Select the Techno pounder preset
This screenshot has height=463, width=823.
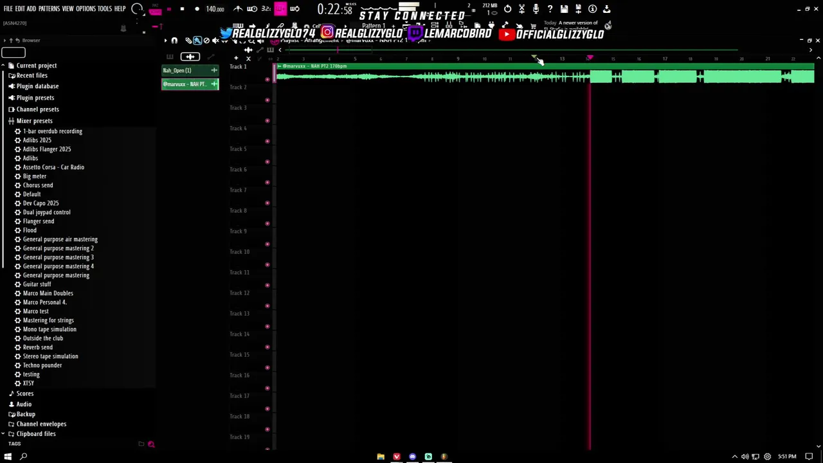pos(38,365)
